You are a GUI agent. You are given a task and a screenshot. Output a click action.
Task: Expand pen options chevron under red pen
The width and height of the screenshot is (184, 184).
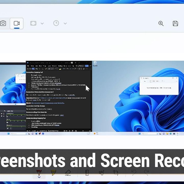point(39,177)
